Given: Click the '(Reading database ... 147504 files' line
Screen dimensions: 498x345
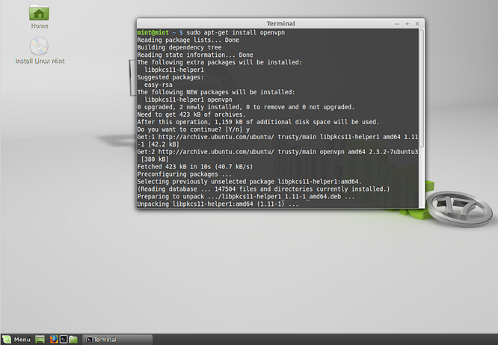Looking at the screenshot, I should (x=263, y=189).
